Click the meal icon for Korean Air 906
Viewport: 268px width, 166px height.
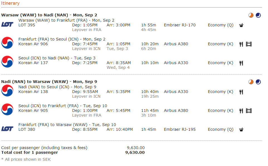(x=241, y=44)
